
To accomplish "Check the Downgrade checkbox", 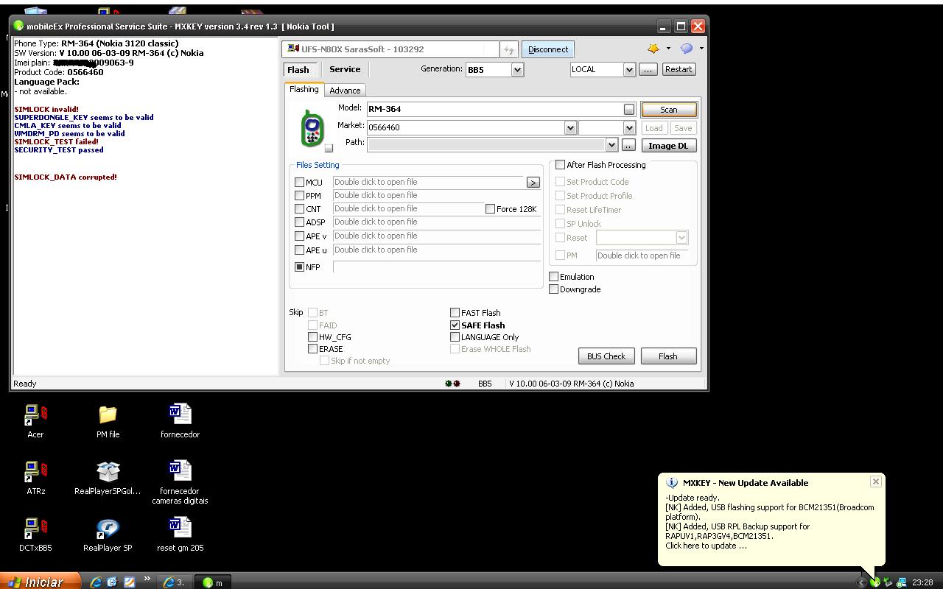I will coord(553,289).
